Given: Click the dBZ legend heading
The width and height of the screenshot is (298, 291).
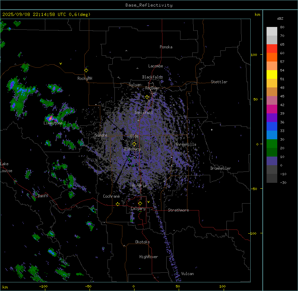Looking at the screenshot, I should click(x=280, y=18).
